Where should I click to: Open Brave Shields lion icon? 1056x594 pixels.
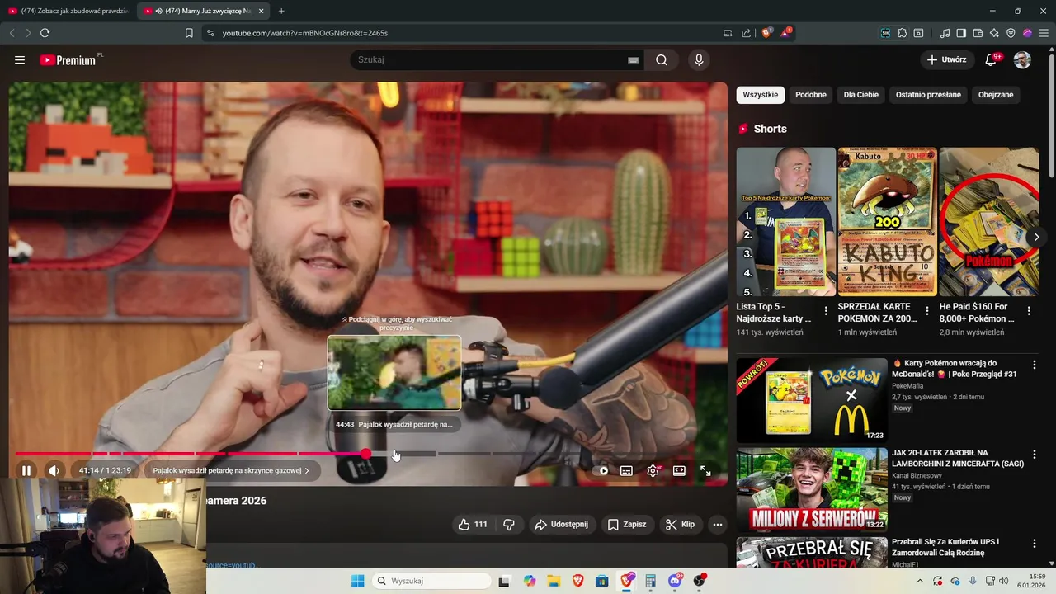[x=766, y=33]
